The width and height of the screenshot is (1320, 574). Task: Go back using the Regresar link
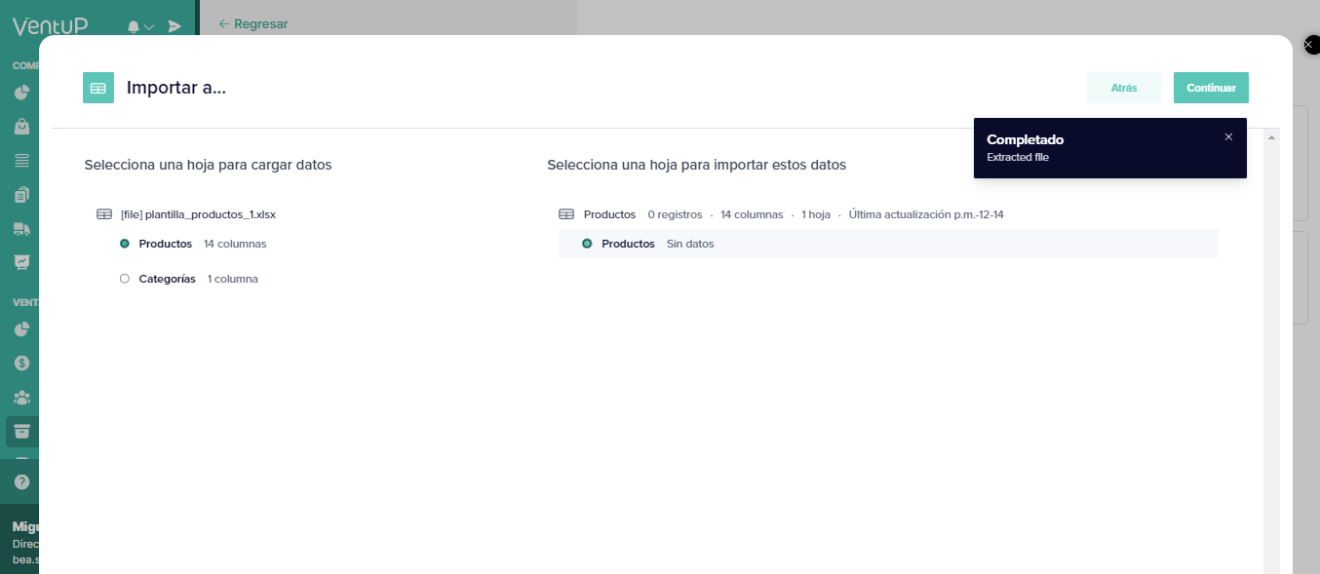(x=252, y=23)
